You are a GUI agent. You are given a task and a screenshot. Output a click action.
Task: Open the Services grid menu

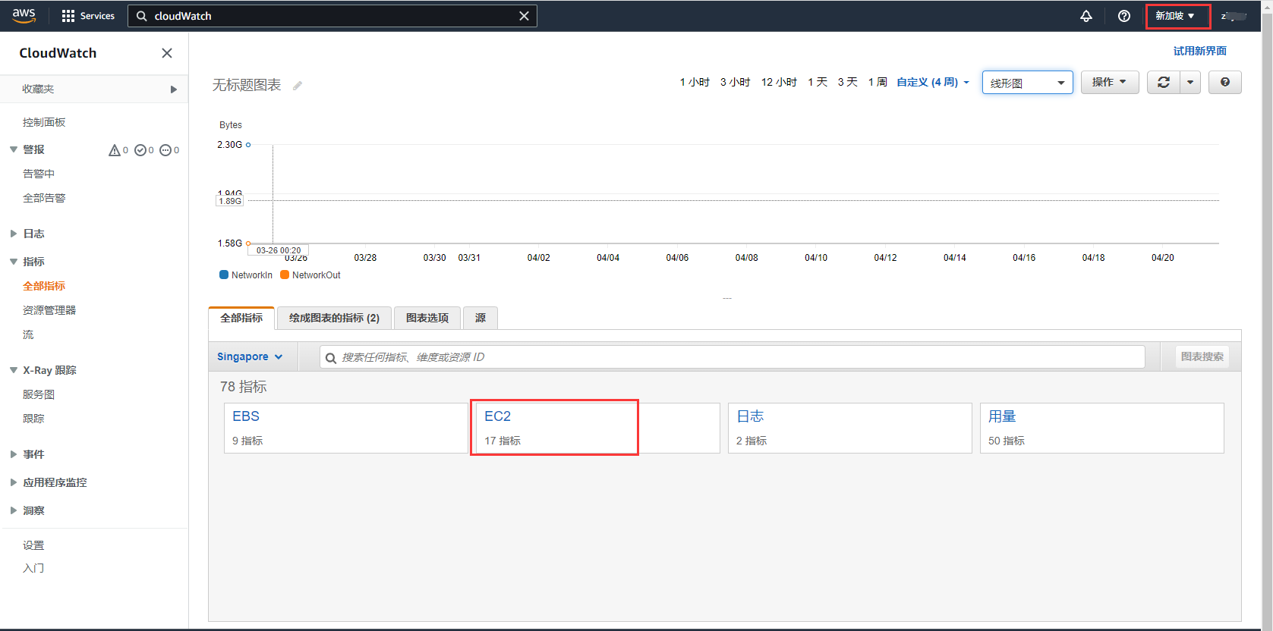(87, 16)
